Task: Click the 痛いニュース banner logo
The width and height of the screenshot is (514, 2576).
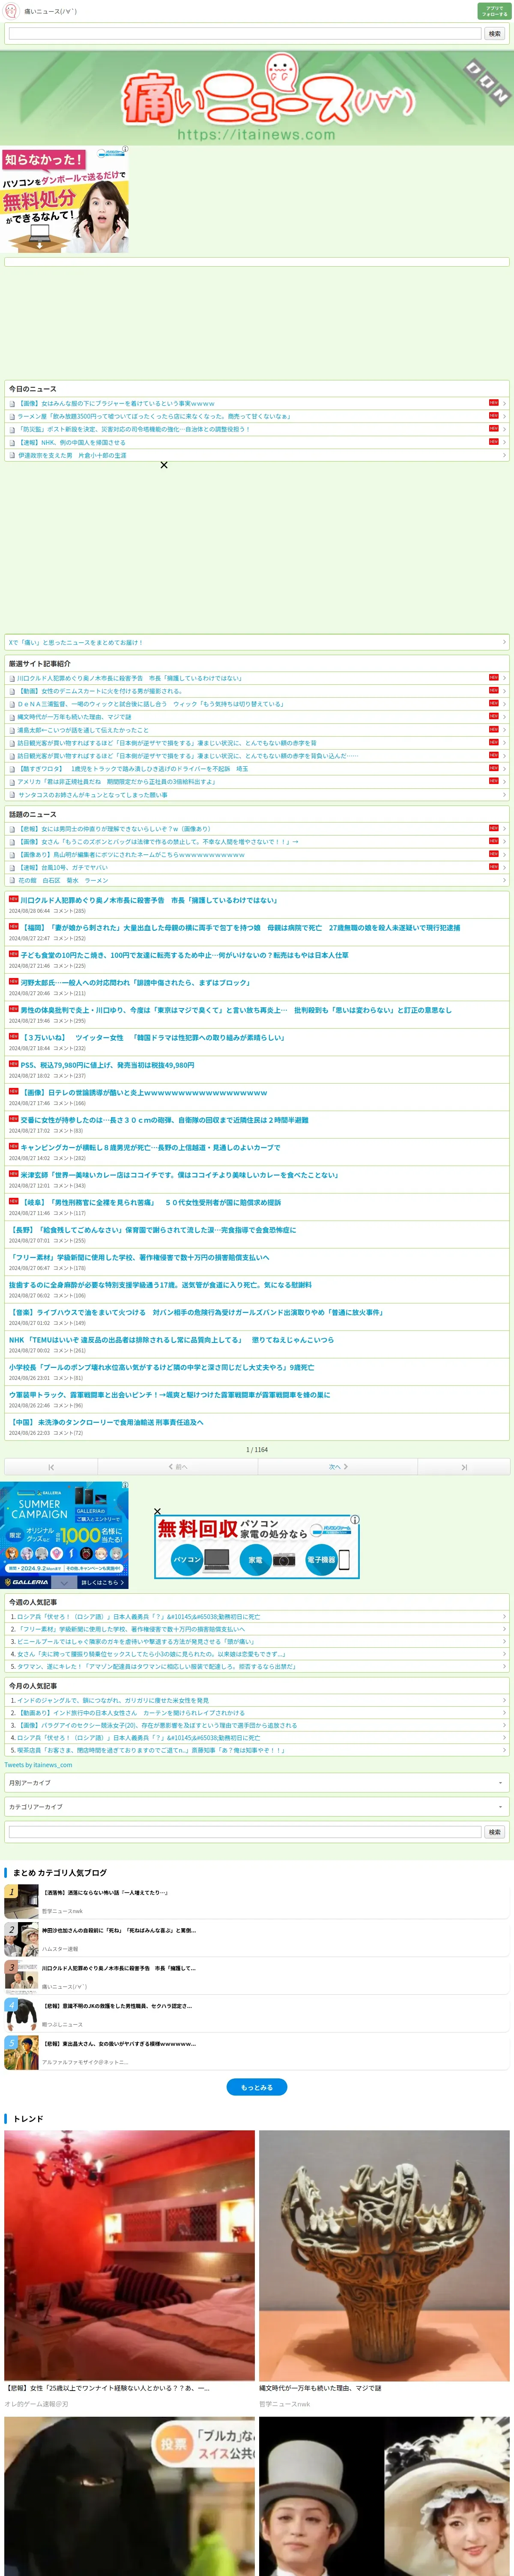Action: coord(257,98)
